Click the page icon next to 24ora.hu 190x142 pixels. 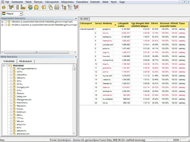14,93
